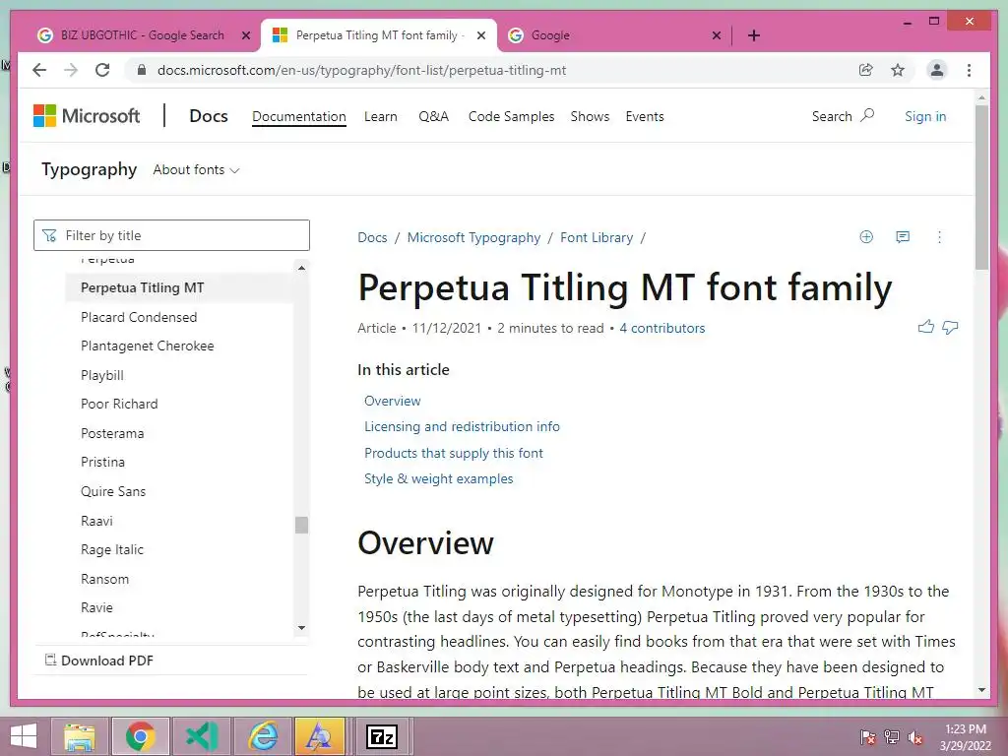The width and height of the screenshot is (1008, 756).
Task: Click the Download PDF icon
Action: click(x=50, y=660)
